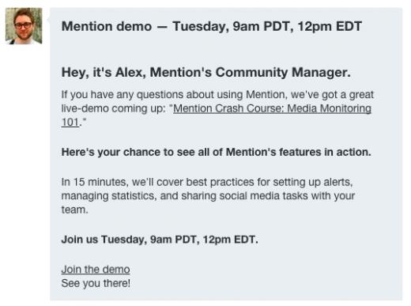Click the bold Join us Tuesday line
The height and width of the screenshot is (306, 411).
[160, 240]
